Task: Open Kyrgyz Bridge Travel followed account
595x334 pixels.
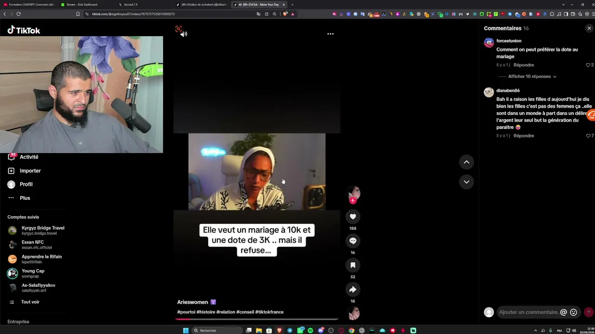Action: [x=36, y=230]
